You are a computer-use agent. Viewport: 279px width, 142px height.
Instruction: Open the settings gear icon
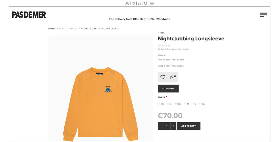click(152, 3)
